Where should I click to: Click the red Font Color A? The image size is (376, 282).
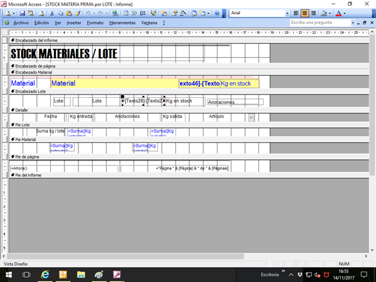coord(338,13)
